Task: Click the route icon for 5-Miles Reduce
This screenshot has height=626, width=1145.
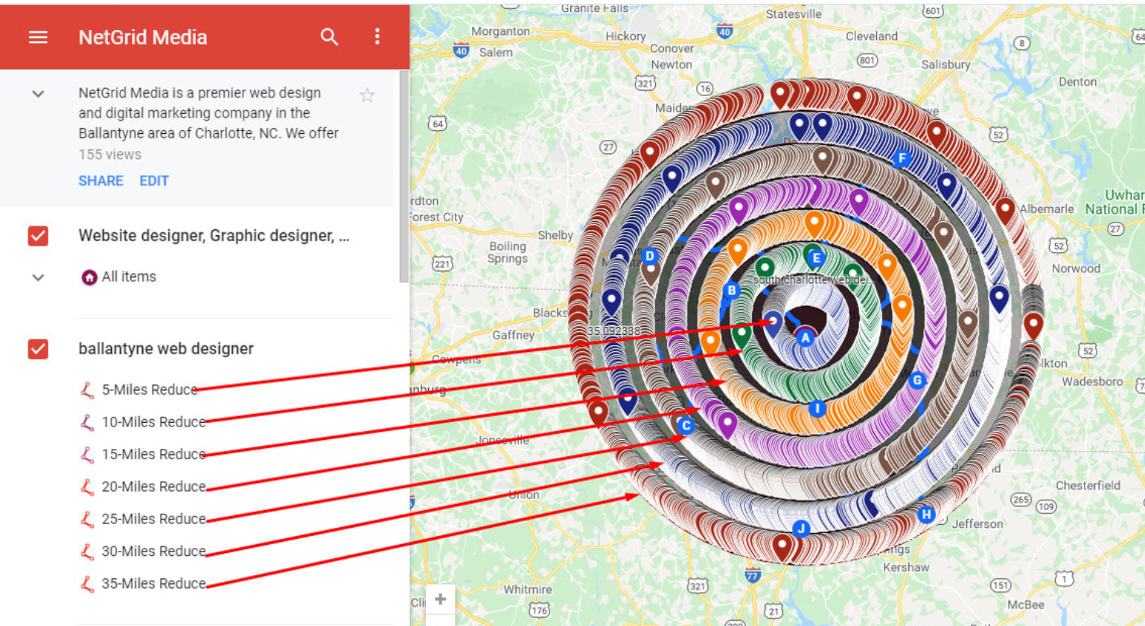Action: 88,390
